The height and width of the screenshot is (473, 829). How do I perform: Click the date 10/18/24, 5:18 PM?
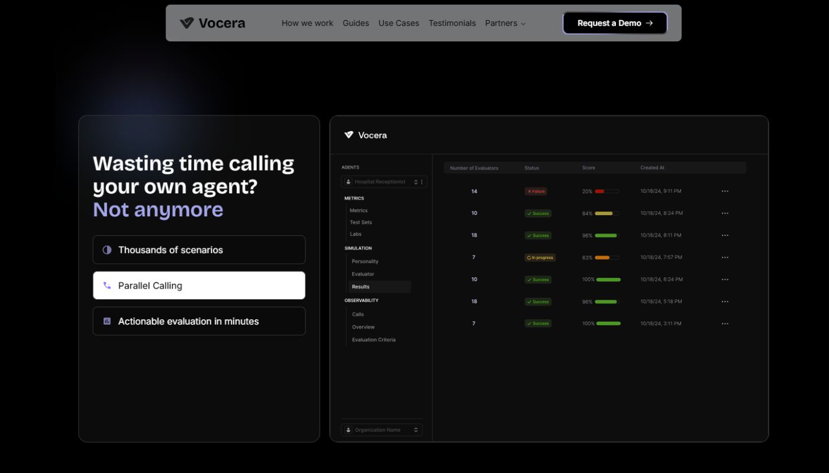(x=661, y=302)
